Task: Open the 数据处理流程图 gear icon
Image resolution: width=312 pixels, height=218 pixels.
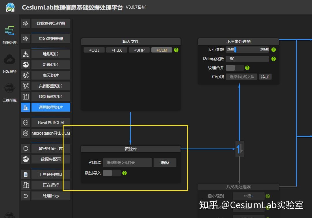Action: pyautogui.click(x=25, y=23)
